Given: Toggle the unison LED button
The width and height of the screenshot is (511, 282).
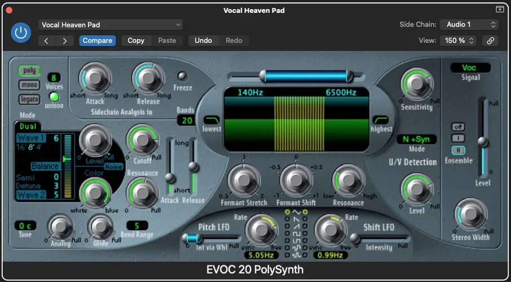Looking at the screenshot, I should 54,97.
